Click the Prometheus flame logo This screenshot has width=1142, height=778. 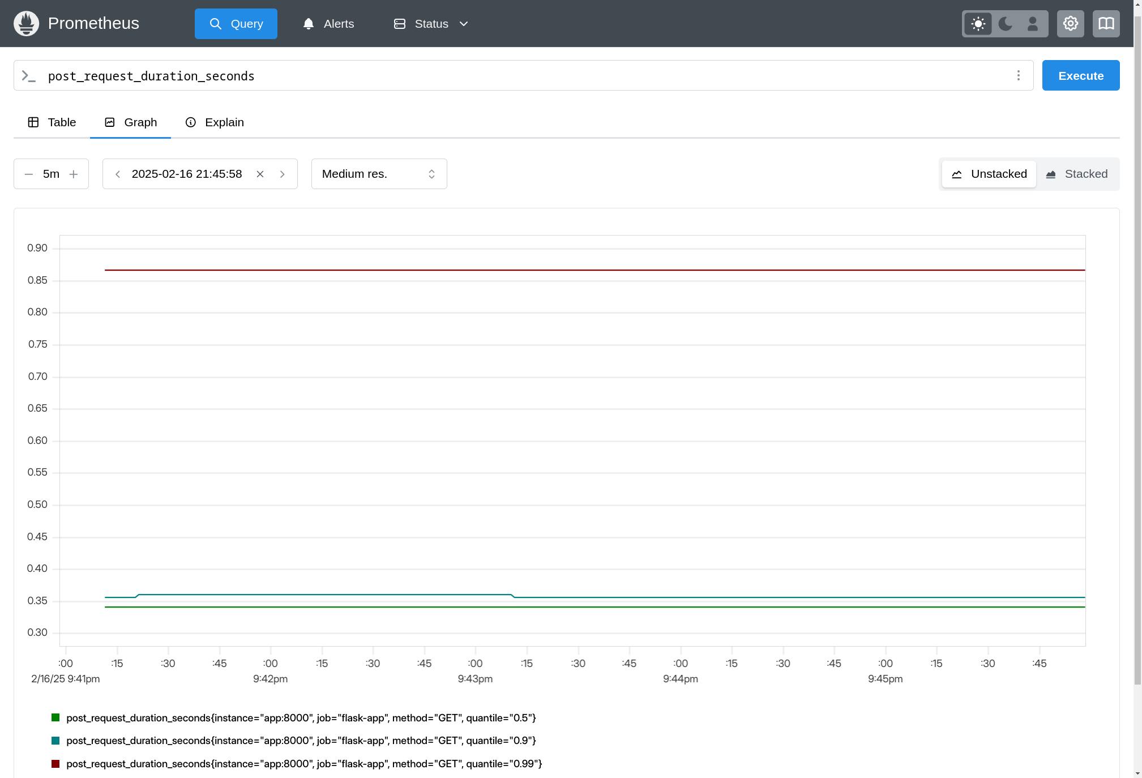tap(26, 23)
